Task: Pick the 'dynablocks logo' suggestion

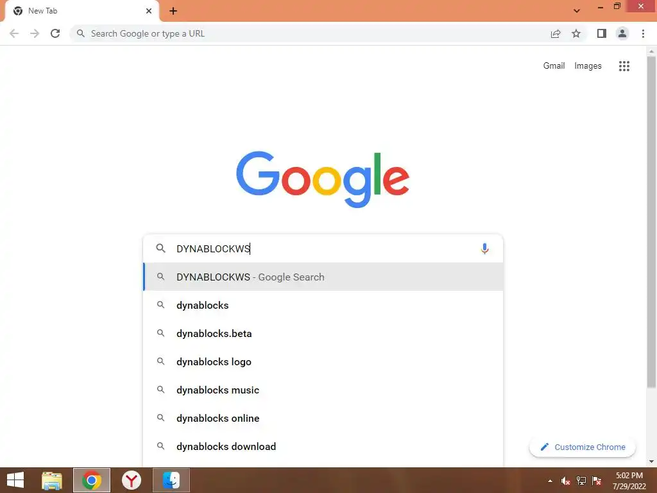Action: click(323, 361)
